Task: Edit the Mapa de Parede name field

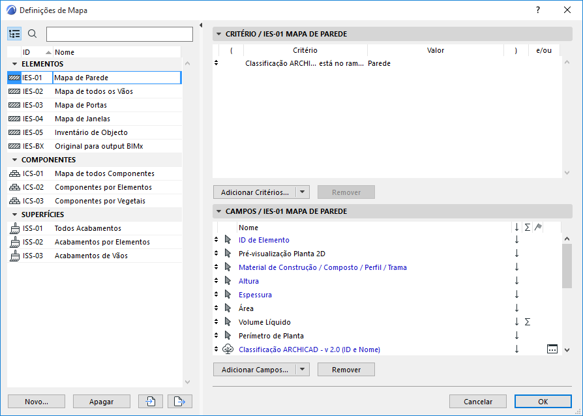Action: coord(117,78)
